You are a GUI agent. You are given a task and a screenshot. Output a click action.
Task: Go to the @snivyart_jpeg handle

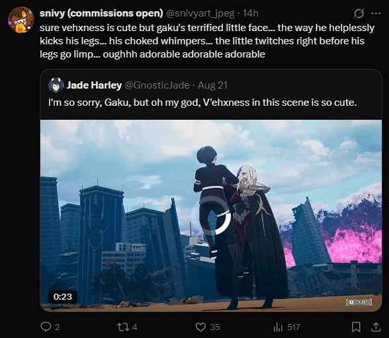tap(200, 13)
